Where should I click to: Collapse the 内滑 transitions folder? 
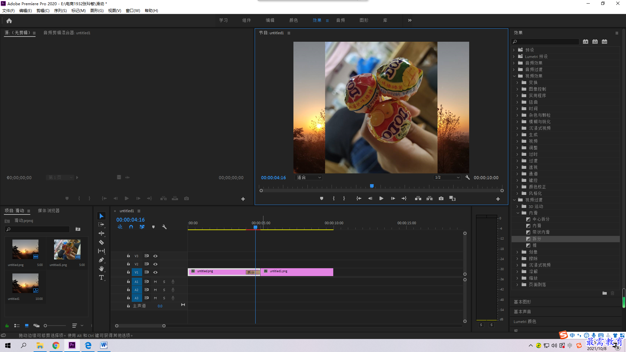(x=518, y=213)
